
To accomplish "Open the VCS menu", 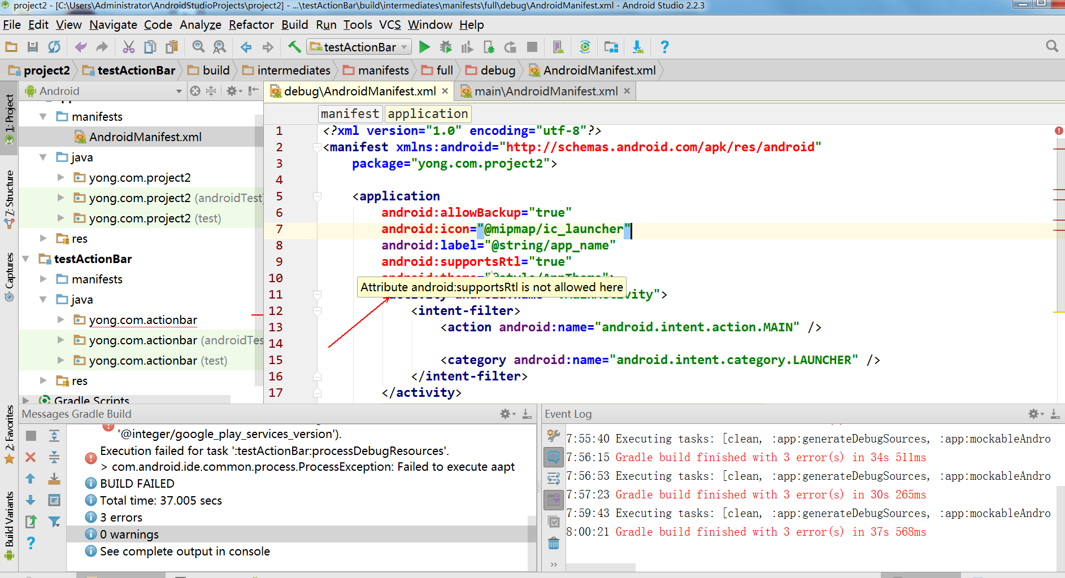I will pyautogui.click(x=390, y=25).
